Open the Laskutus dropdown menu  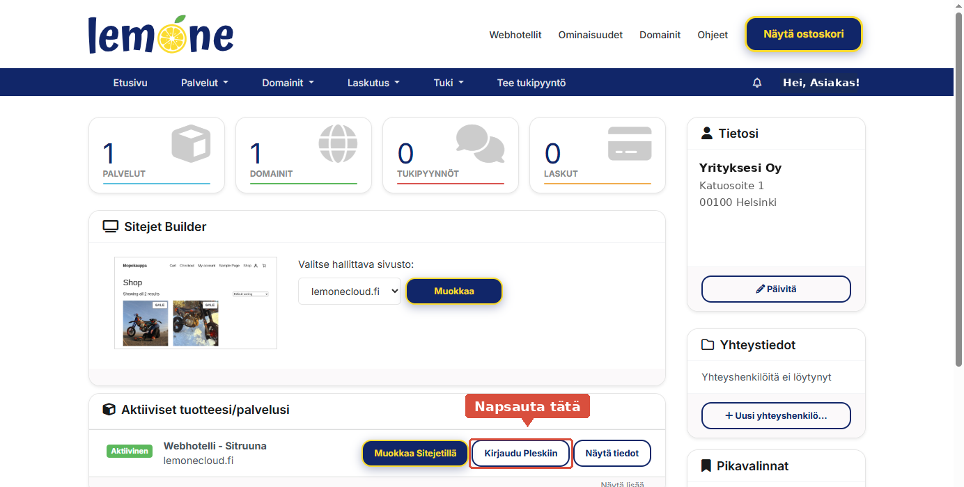click(373, 83)
